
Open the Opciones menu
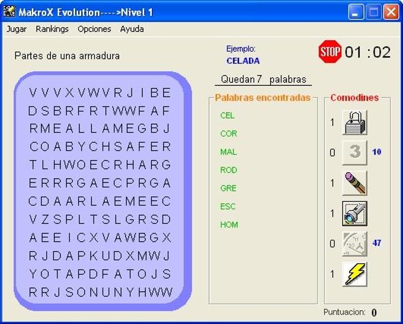pos(94,29)
